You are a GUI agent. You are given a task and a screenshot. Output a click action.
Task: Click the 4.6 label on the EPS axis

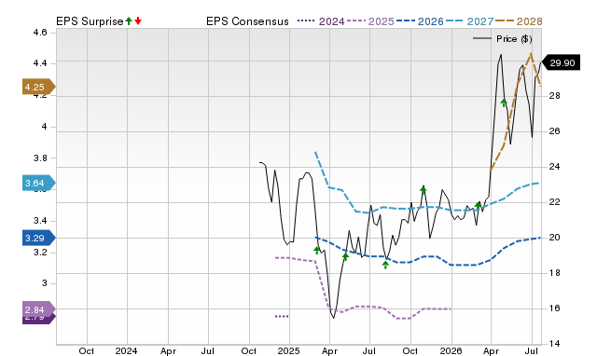coord(39,33)
